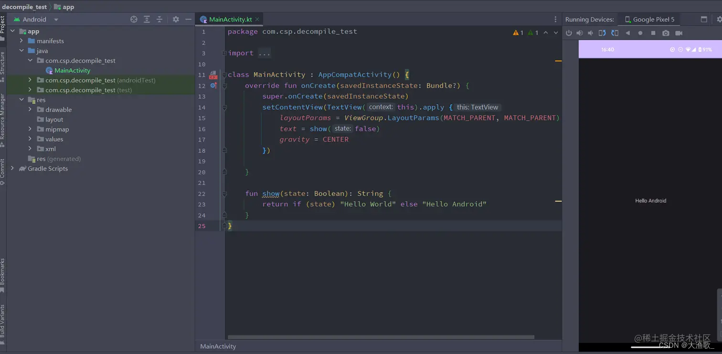Expand all project tree nodes
This screenshot has height=354, width=722.
[x=147, y=19]
